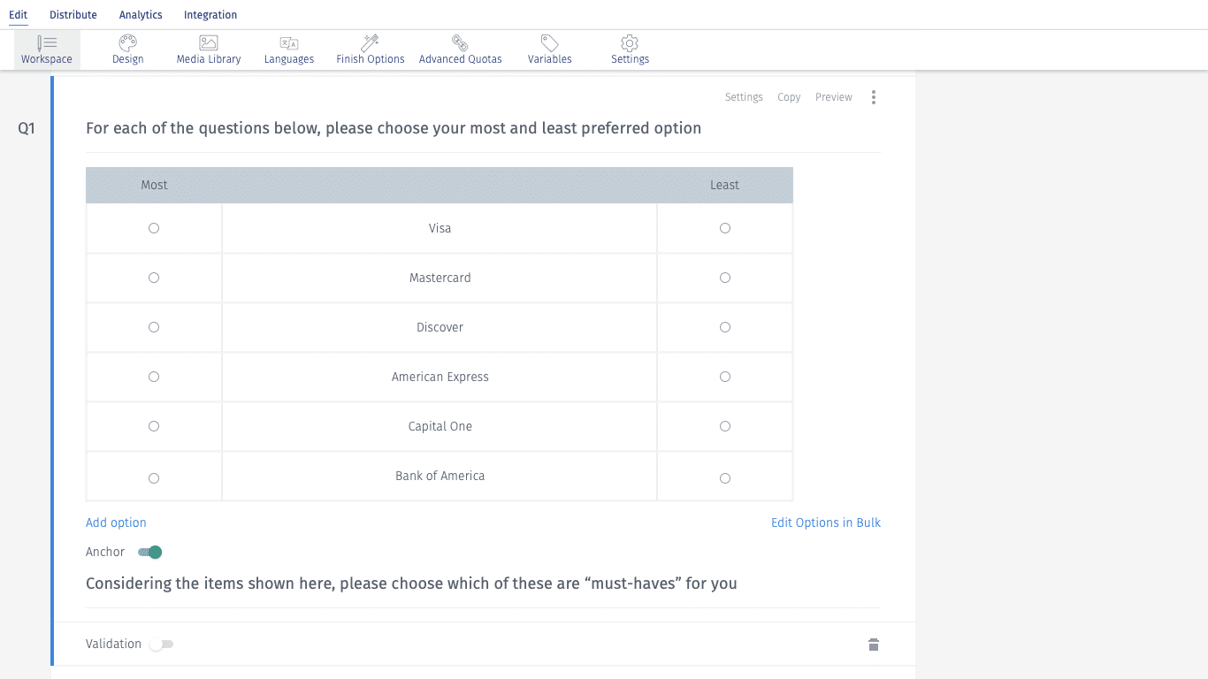Enable the Validation toggle
This screenshot has height=679, width=1208.
(x=161, y=645)
